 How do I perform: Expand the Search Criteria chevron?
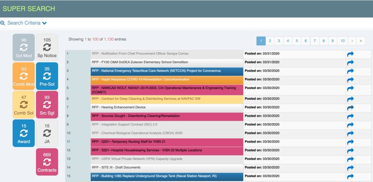coord(44,23)
